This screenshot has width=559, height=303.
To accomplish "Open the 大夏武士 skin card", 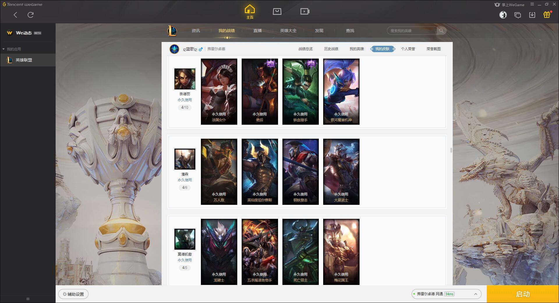I will coord(341,172).
